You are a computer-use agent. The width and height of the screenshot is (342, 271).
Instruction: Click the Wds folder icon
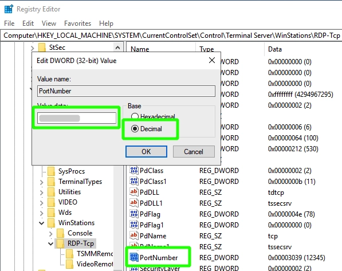[x=51, y=213]
